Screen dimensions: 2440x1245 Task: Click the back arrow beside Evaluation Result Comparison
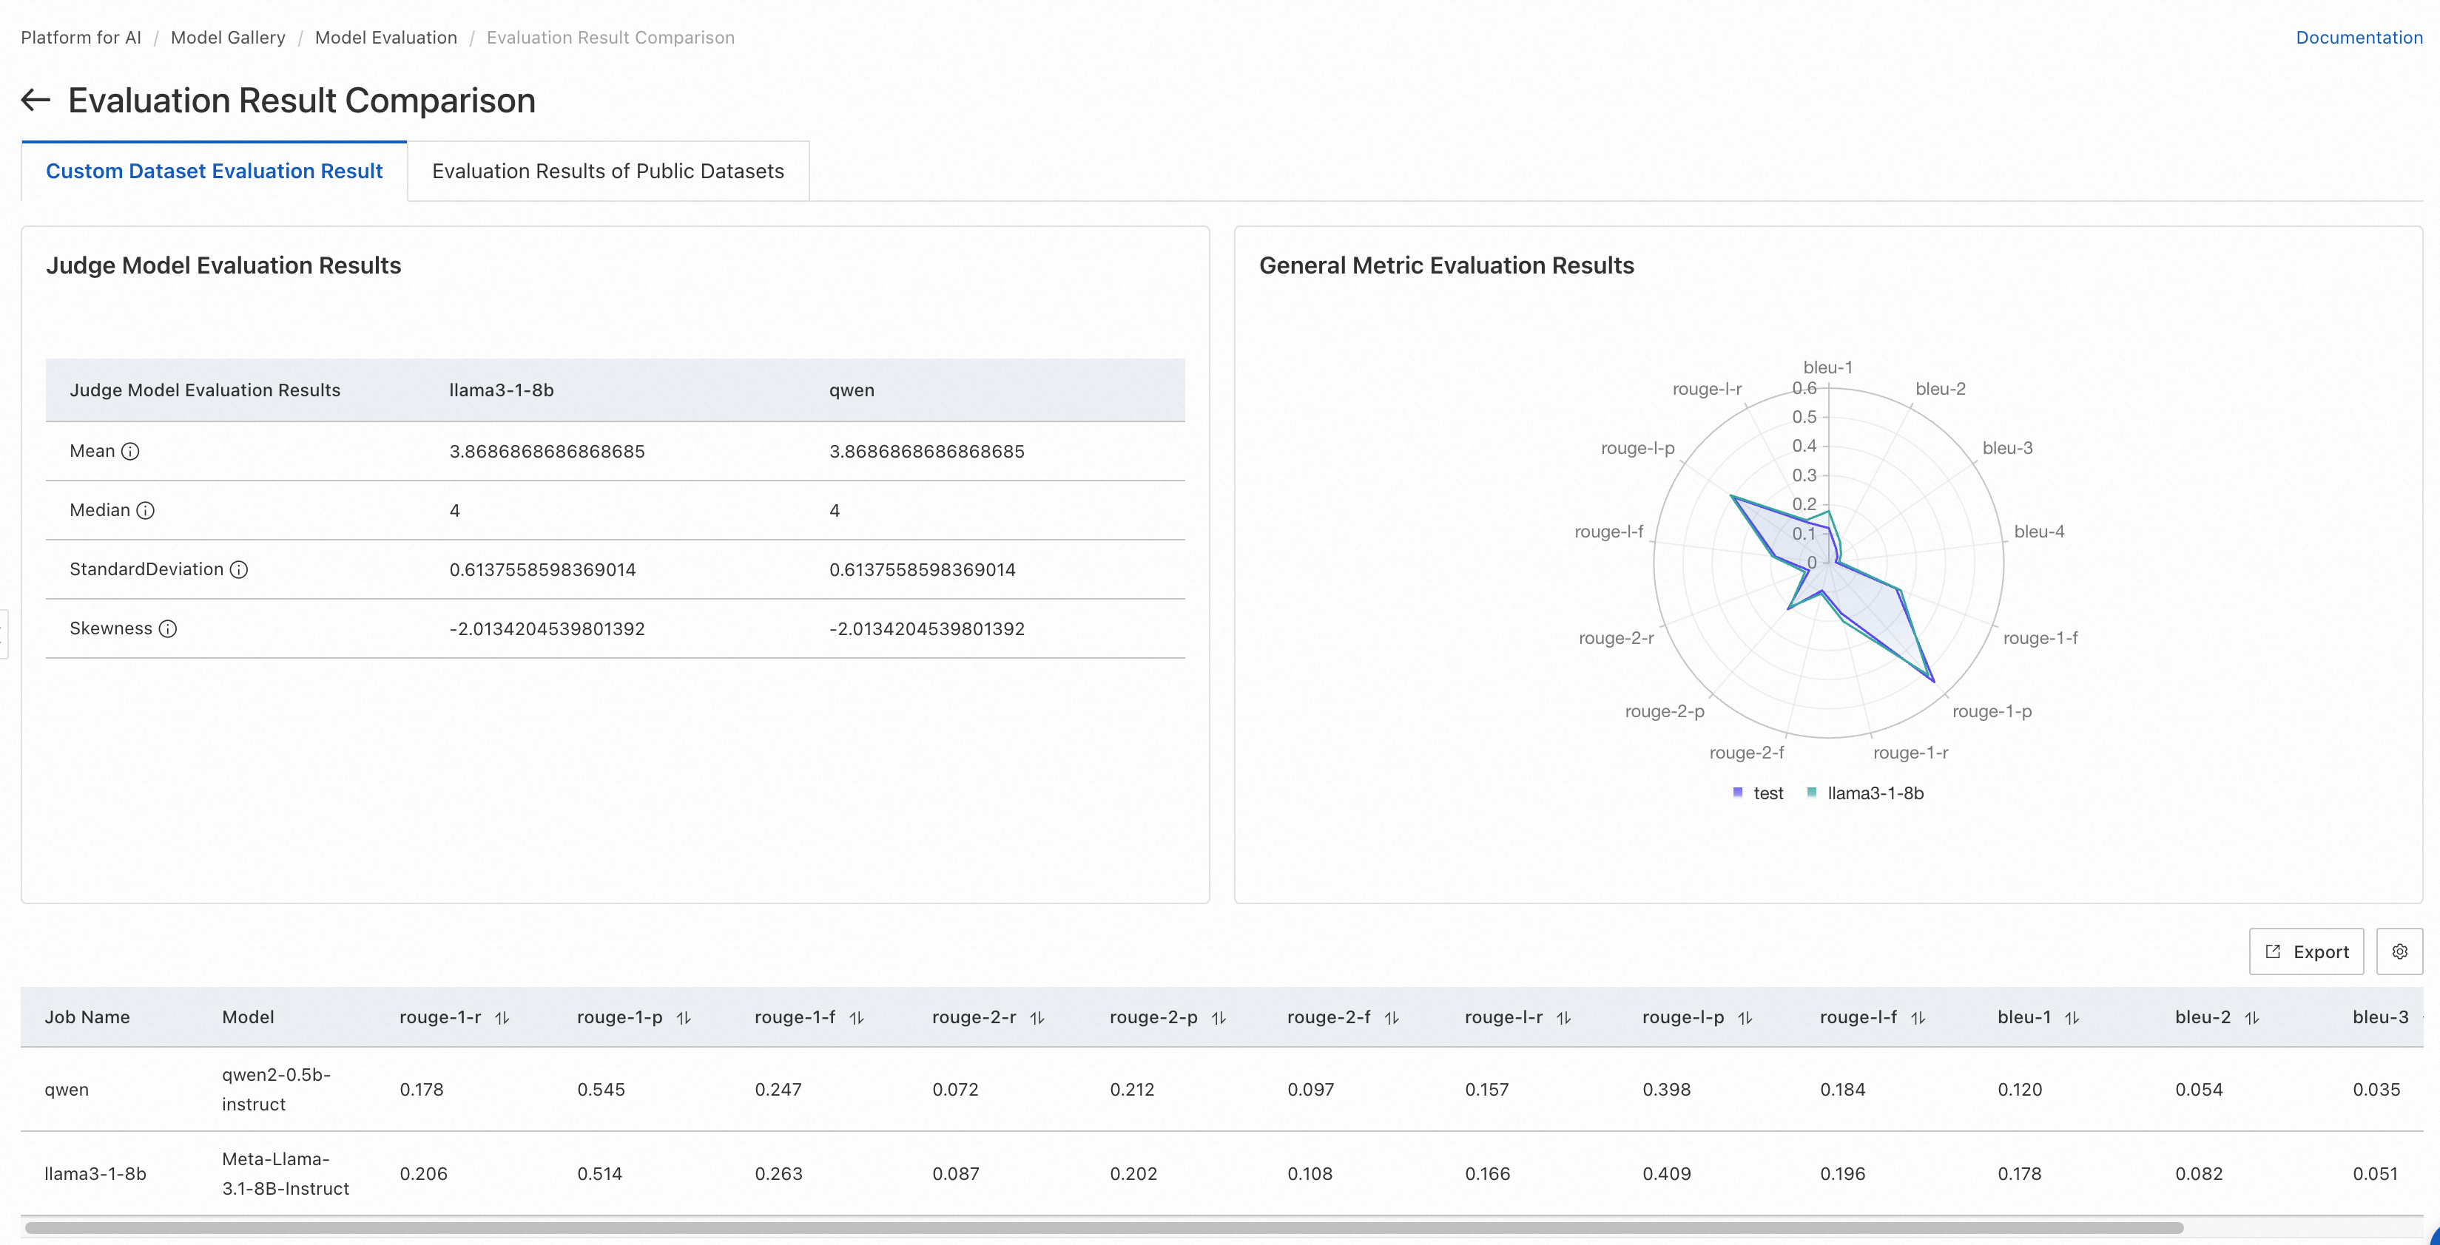pos(36,99)
